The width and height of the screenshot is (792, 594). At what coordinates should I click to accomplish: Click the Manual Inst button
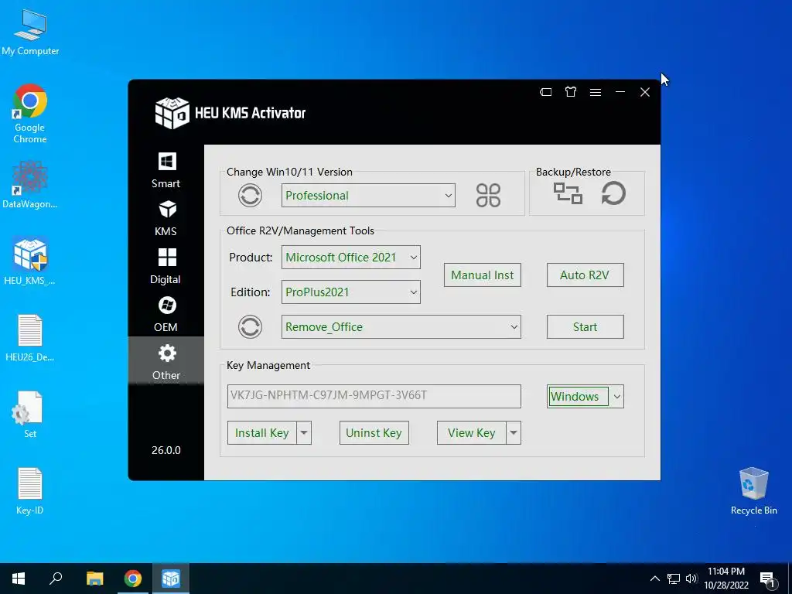[483, 275]
